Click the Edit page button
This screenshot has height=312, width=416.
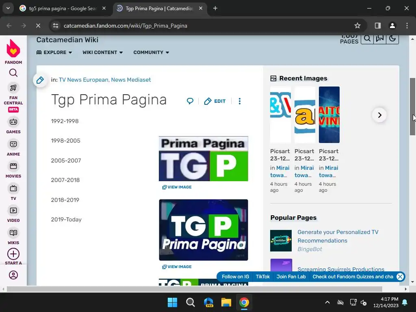coord(215,101)
